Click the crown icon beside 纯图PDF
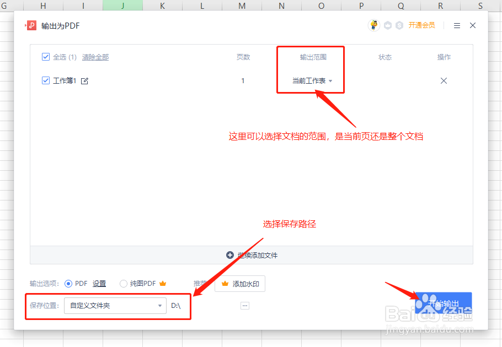Image resolution: width=502 pixels, height=347 pixels. (x=163, y=283)
